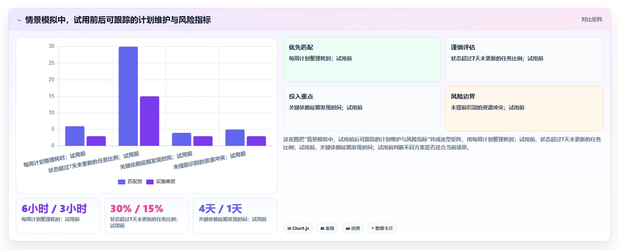Screen dimensions: 619x250
Task: Click the 4天 / 1天 stat value
Action: pyautogui.click(x=220, y=209)
